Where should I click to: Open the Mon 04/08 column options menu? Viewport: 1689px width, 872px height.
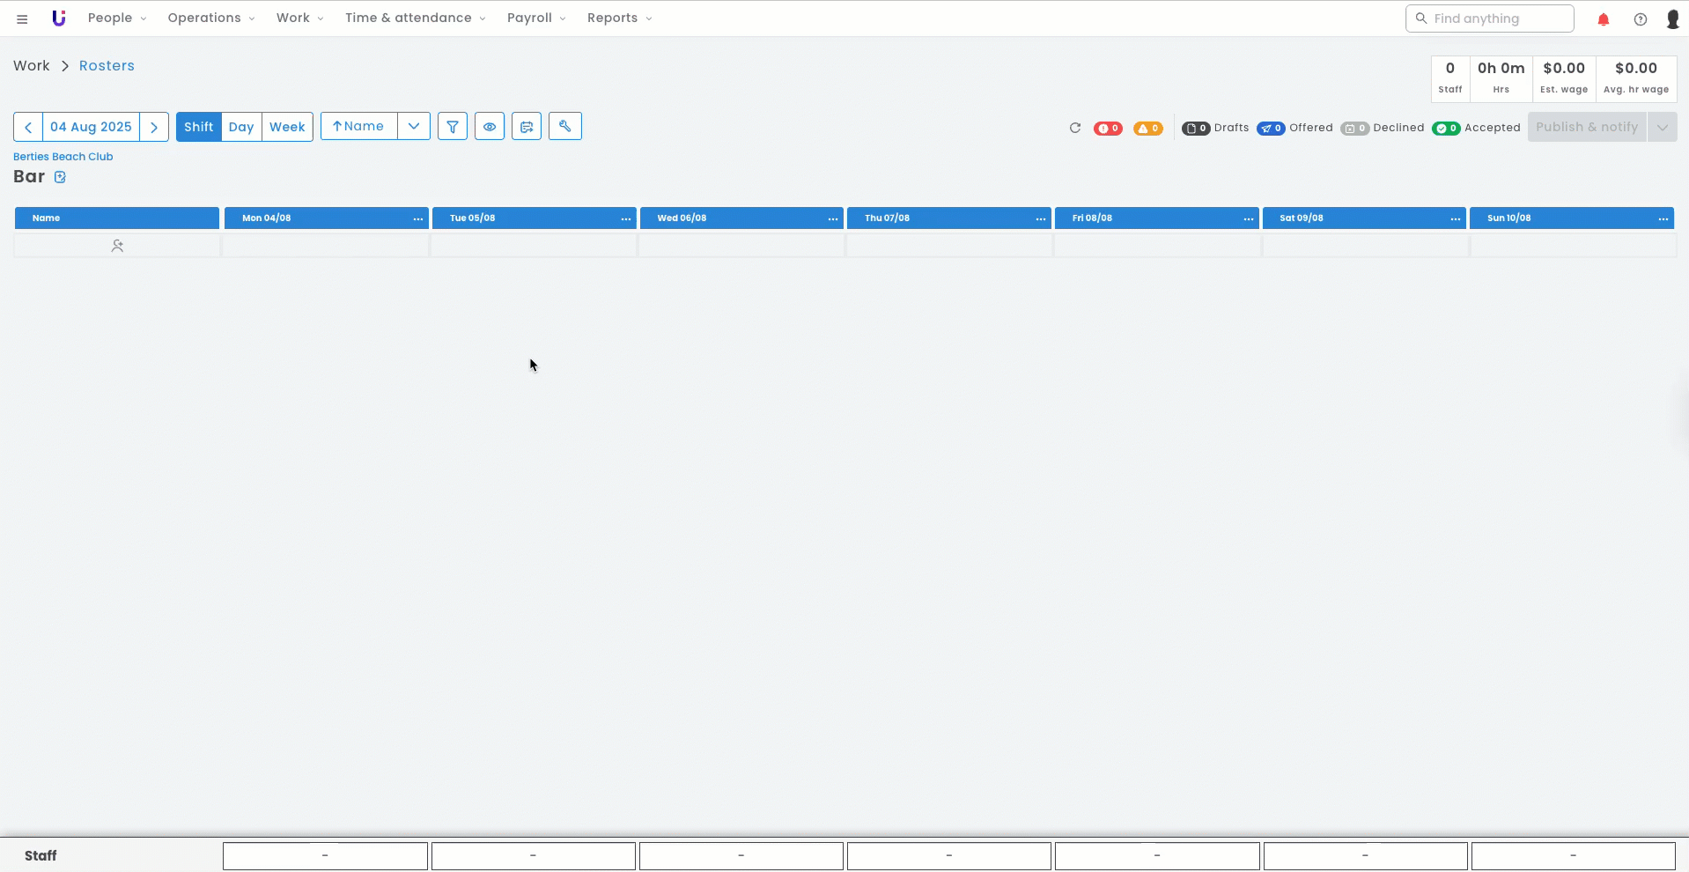(x=417, y=218)
